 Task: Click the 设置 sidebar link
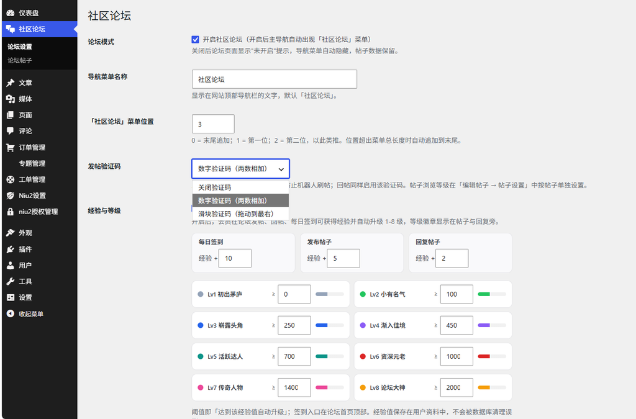tap(25, 297)
